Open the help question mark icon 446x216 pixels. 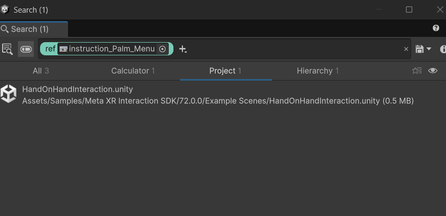pyautogui.click(x=436, y=28)
